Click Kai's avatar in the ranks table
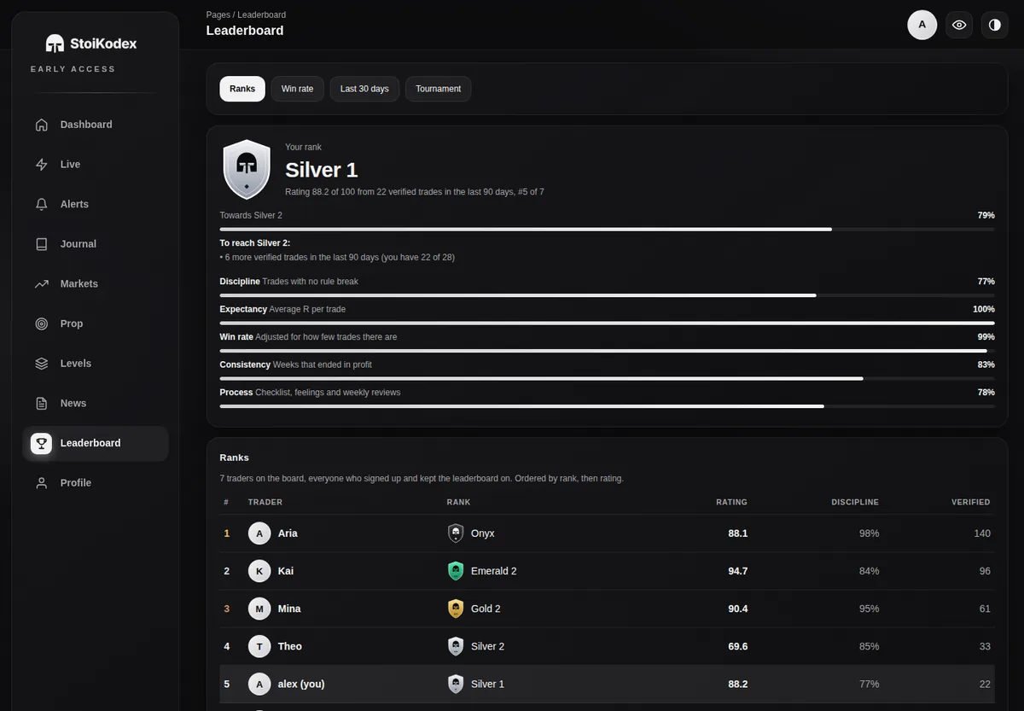 click(x=259, y=571)
